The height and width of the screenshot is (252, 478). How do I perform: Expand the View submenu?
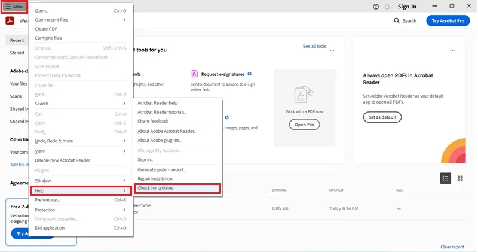[124, 151]
